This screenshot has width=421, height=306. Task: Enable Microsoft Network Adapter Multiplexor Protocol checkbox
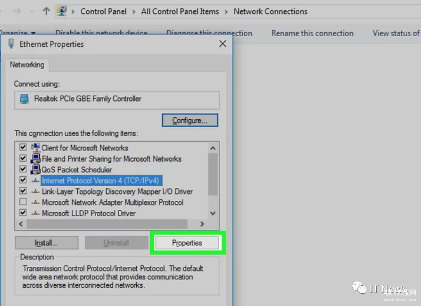23,202
